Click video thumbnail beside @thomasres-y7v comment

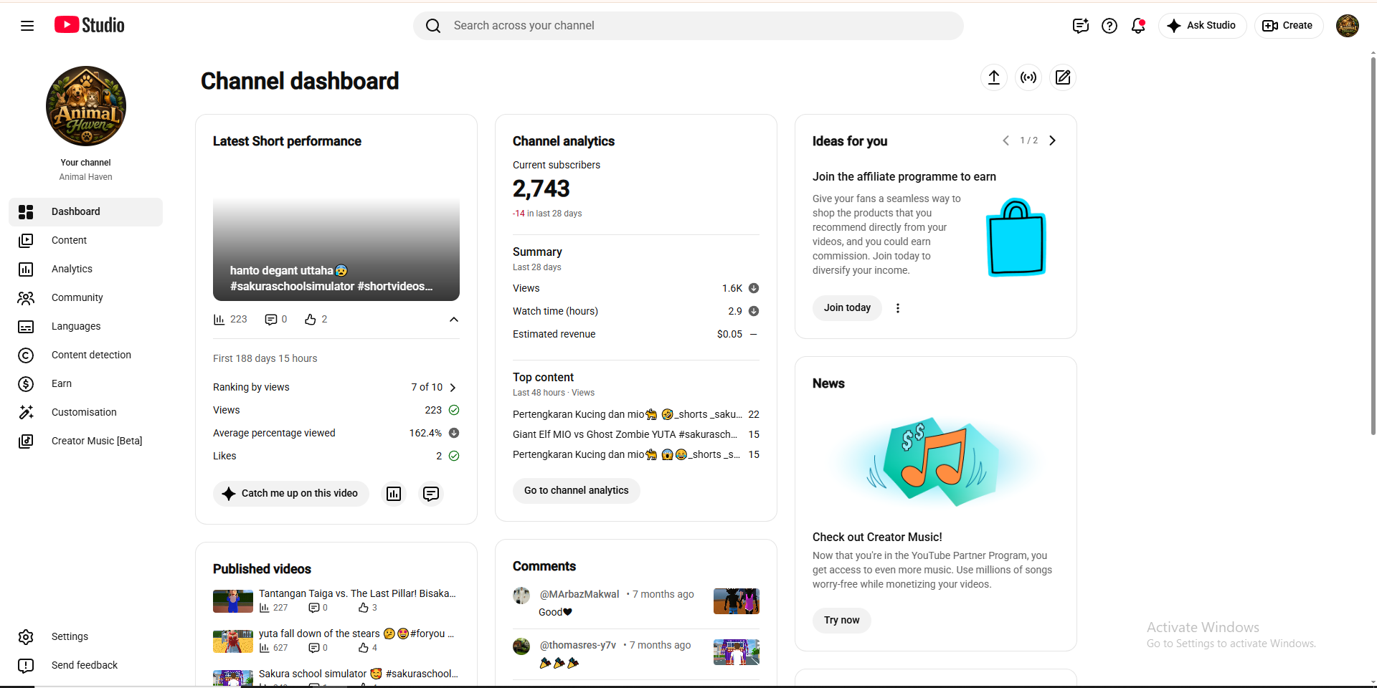pos(737,652)
